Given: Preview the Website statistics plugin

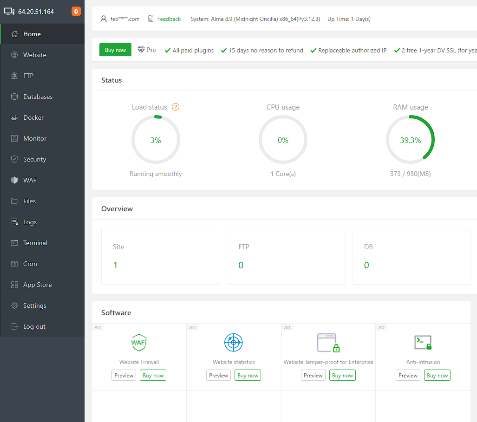Looking at the screenshot, I should (x=218, y=376).
